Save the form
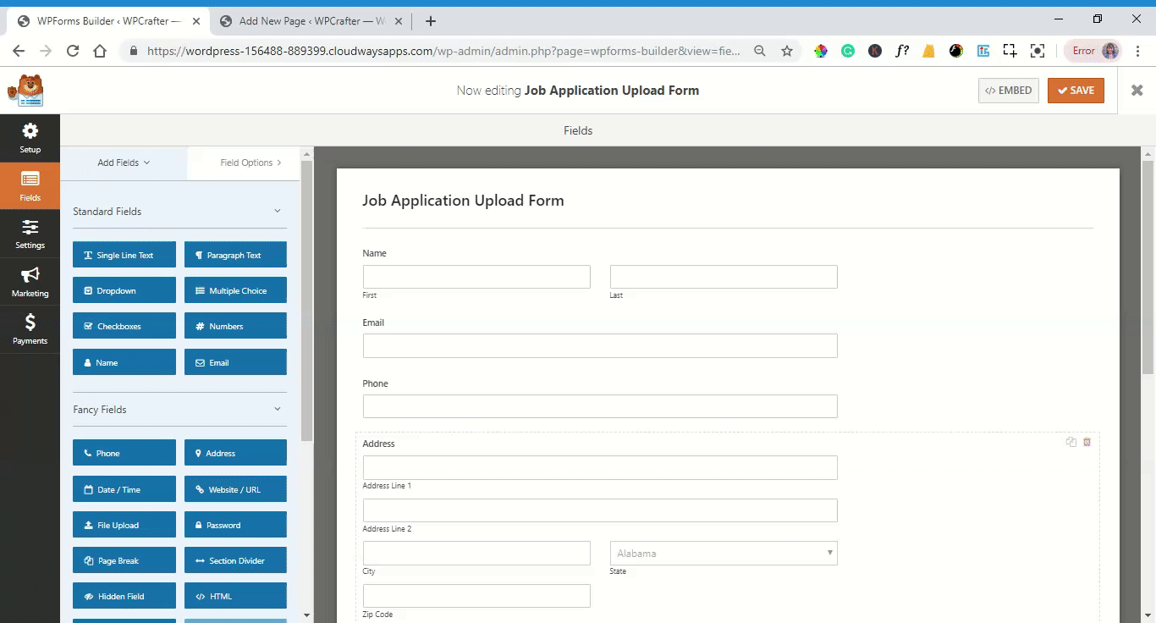The width and height of the screenshot is (1156, 623). (1076, 91)
